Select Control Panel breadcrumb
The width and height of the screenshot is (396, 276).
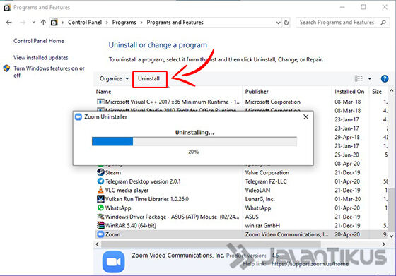pos(85,23)
